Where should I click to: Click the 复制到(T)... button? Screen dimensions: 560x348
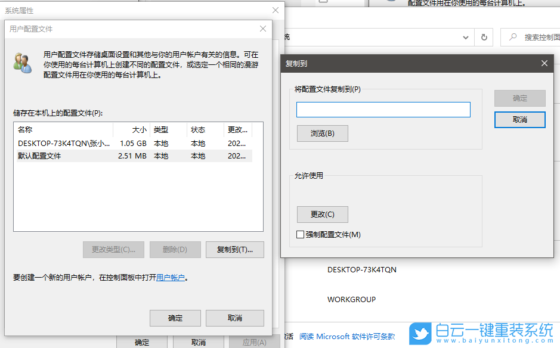234,249
